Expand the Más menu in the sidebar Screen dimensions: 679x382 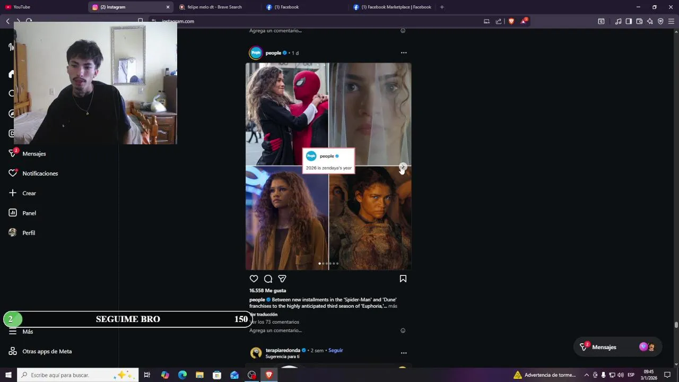click(x=21, y=332)
